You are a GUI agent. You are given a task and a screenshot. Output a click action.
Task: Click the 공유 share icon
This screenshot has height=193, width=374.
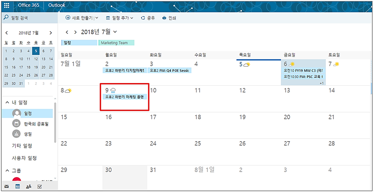[x=143, y=18]
